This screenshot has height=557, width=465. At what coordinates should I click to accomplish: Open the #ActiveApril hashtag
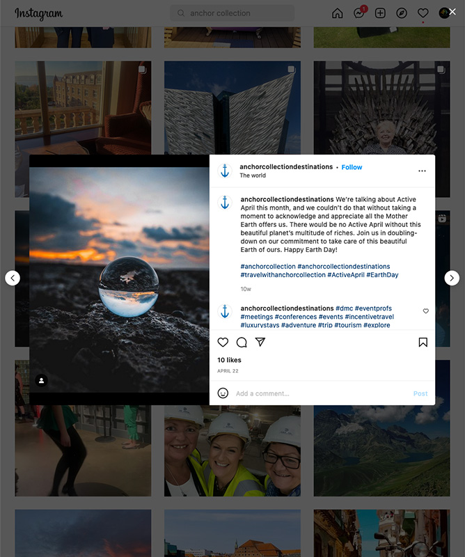tap(346, 274)
